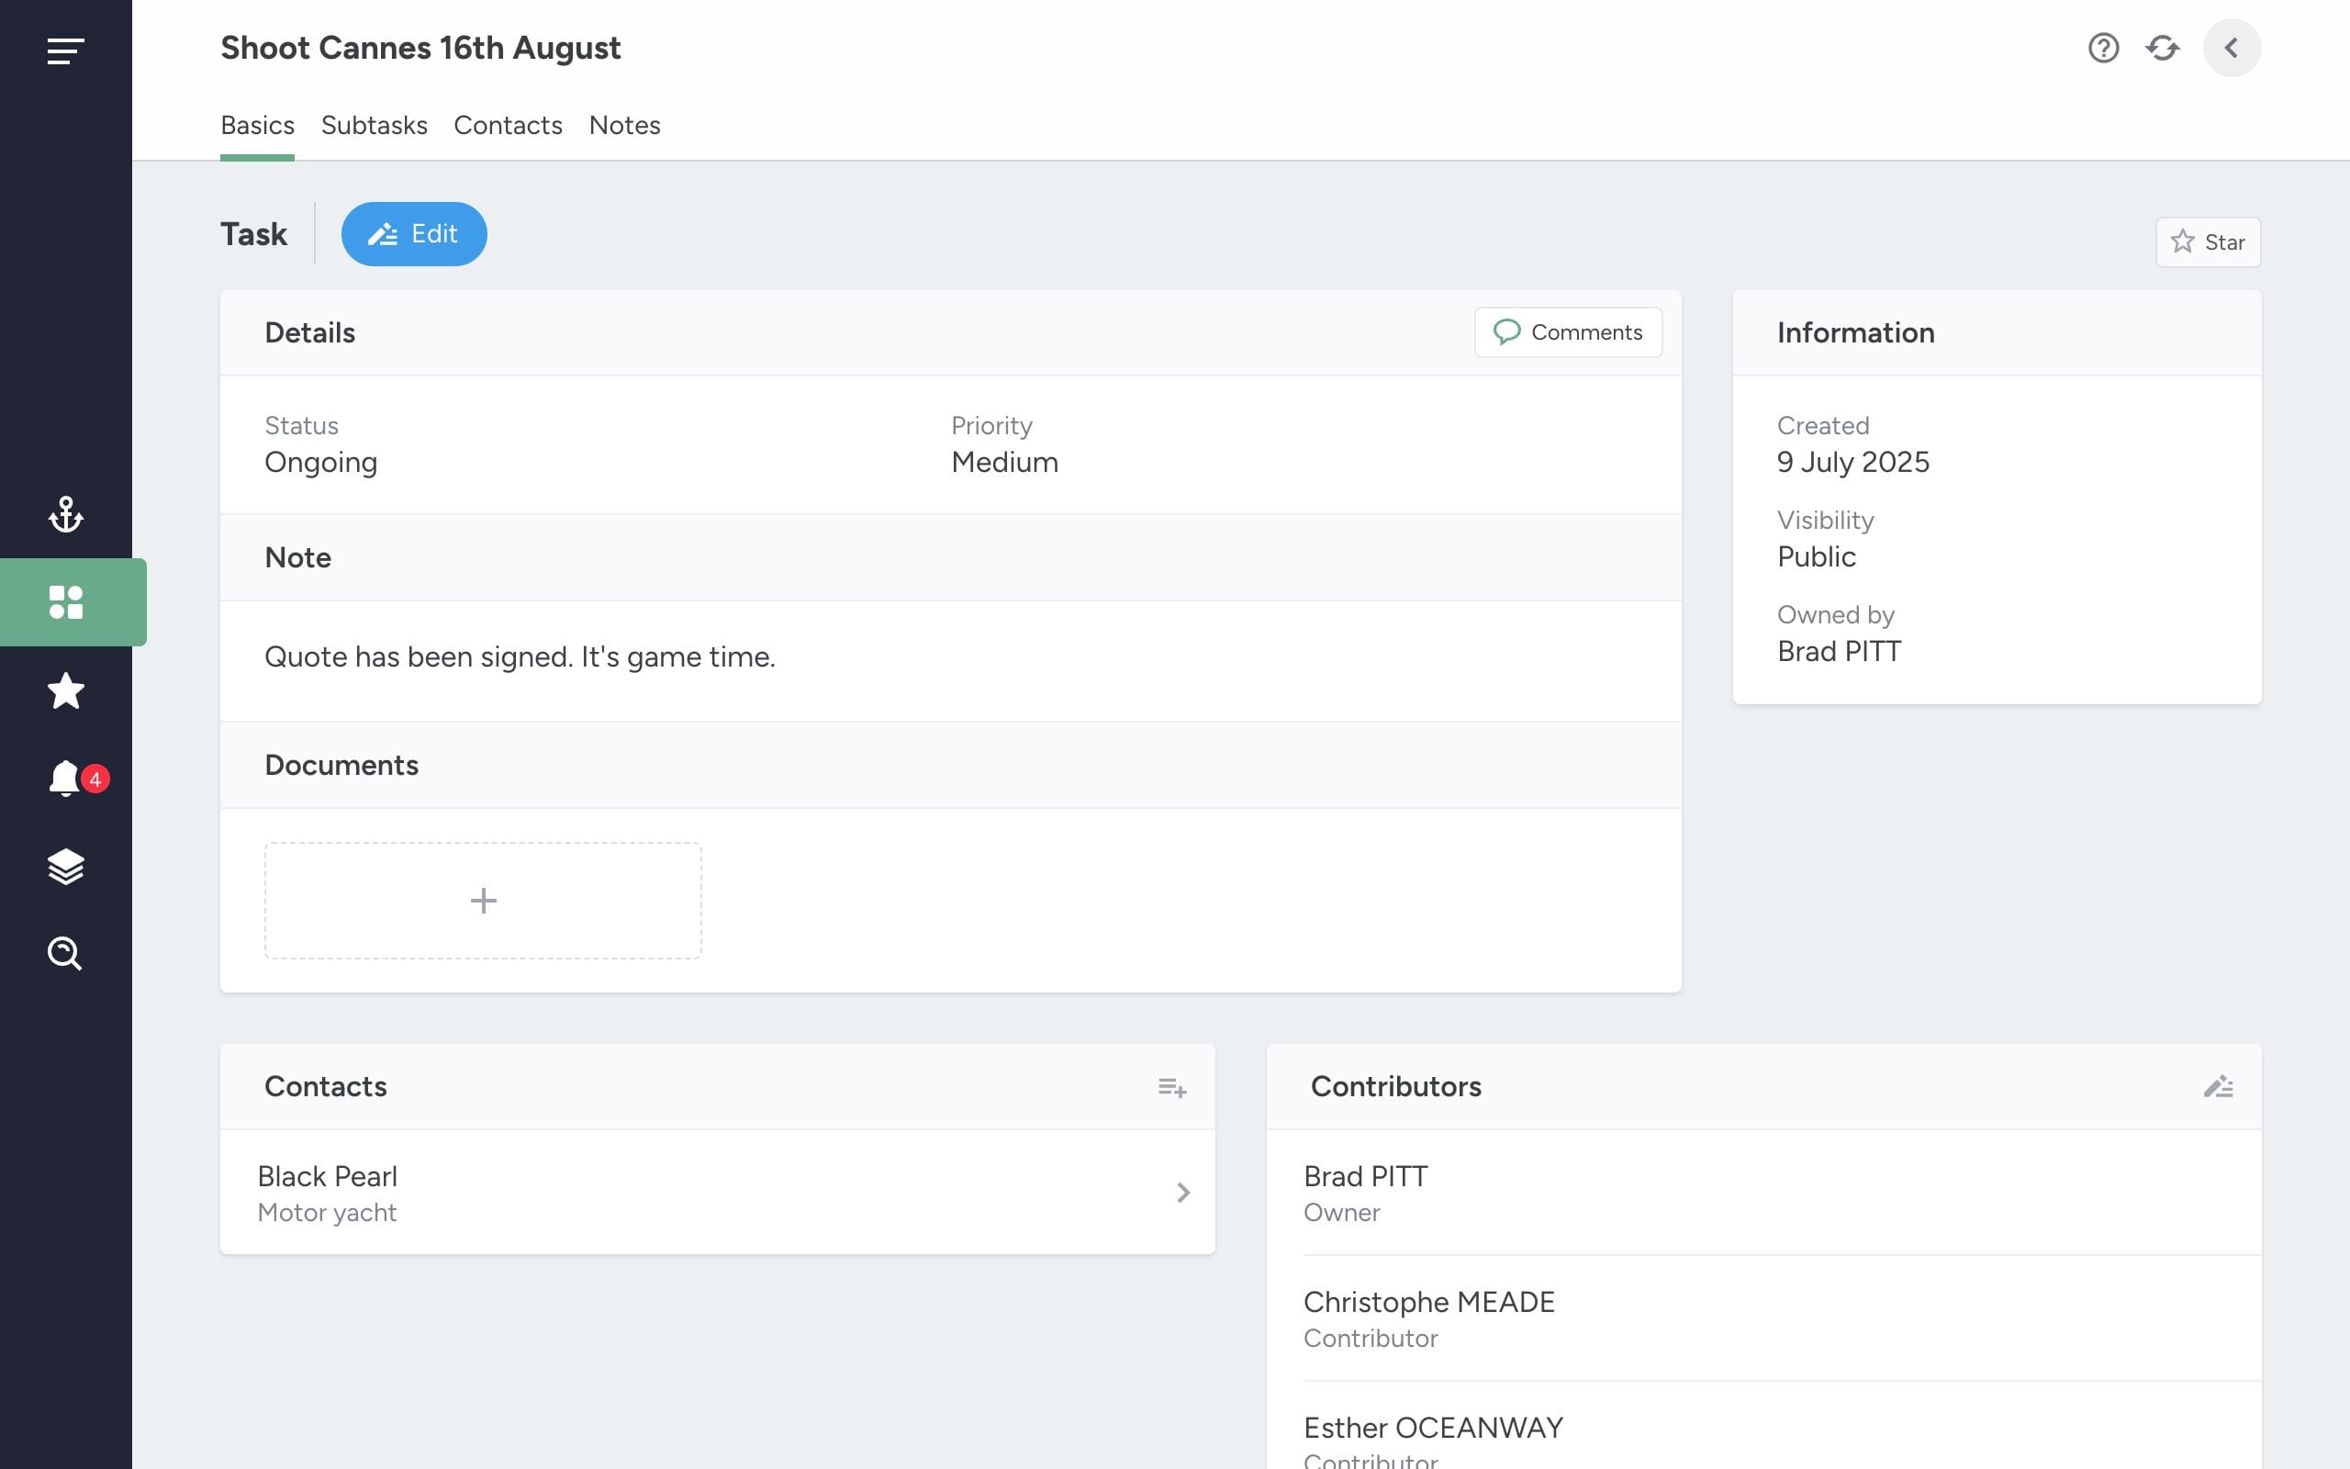Open starred items in sidebar
This screenshot has width=2350, height=1469.
[x=65, y=690]
